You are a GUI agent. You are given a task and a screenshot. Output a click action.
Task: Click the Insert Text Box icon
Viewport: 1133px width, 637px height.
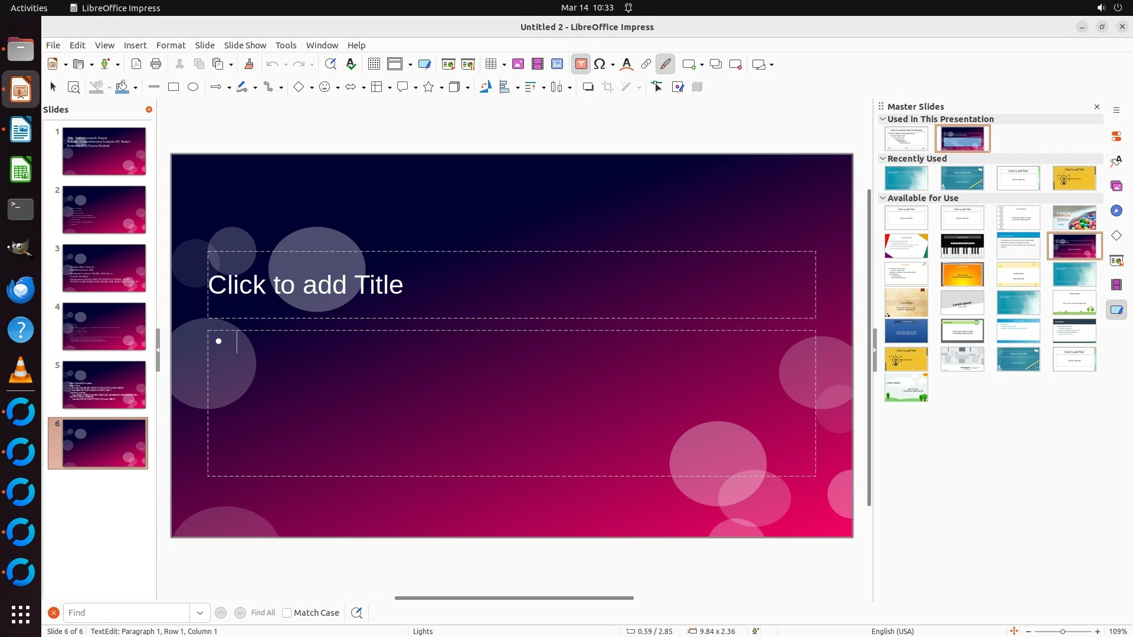581,64
